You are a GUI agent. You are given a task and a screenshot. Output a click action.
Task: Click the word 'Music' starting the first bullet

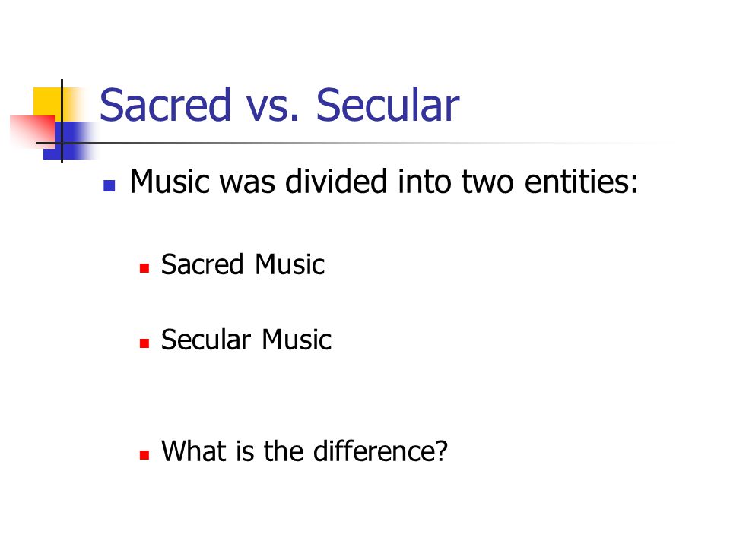coord(170,181)
